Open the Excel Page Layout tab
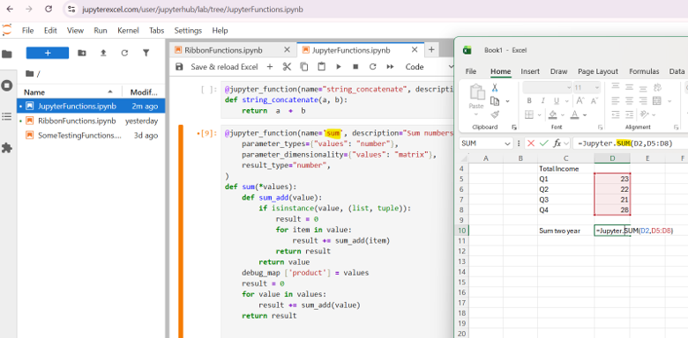Screen dimensions: 688x338 598,72
